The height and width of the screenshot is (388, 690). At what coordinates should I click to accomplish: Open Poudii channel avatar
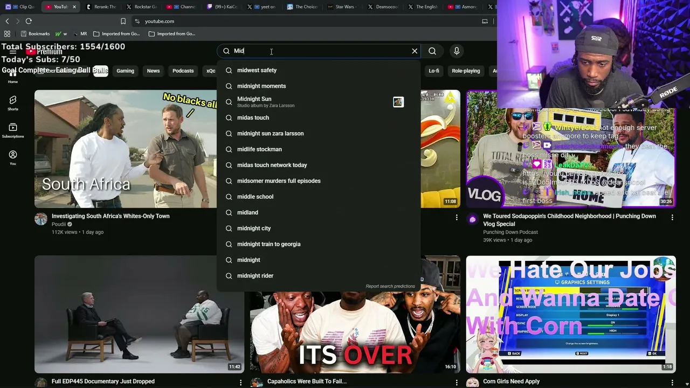pyautogui.click(x=41, y=218)
